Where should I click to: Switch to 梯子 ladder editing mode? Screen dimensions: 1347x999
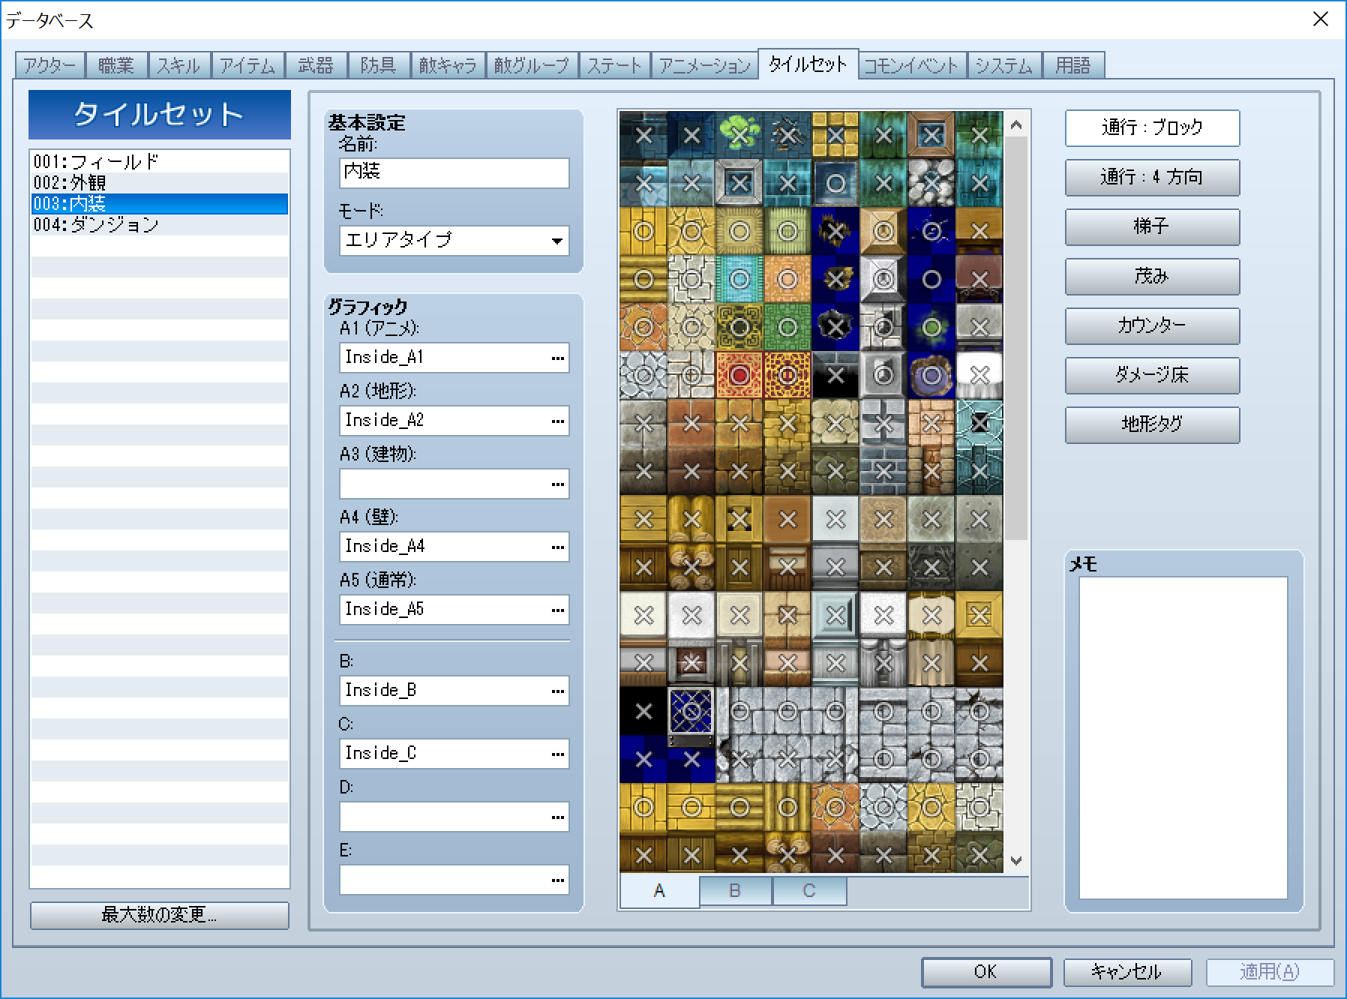1151,227
